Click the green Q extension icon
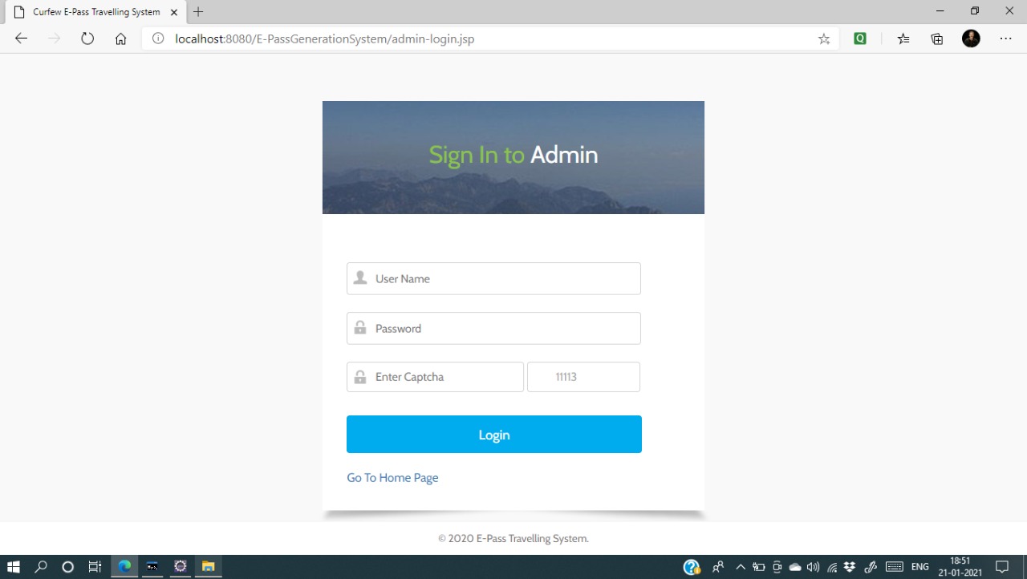 pos(860,38)
